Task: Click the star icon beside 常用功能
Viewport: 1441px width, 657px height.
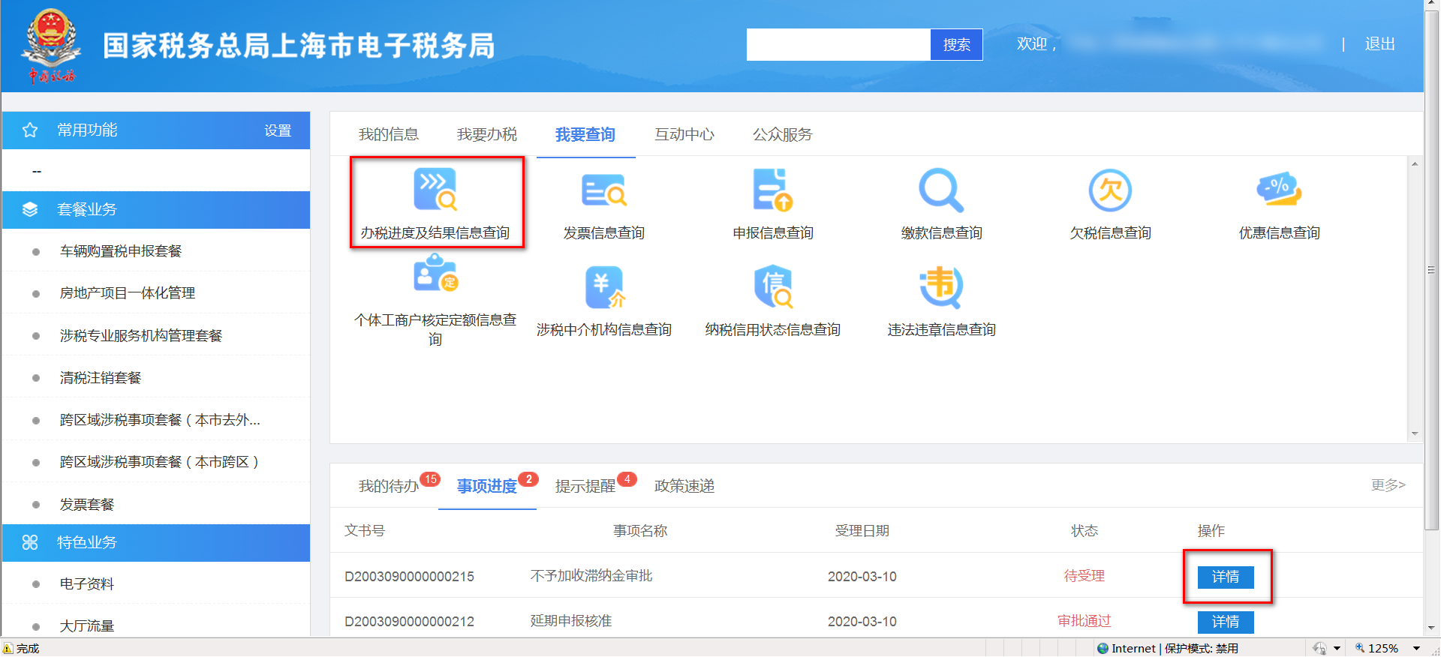Action: tap(30, 130)
